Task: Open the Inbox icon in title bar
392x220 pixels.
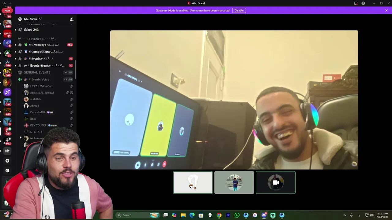Action: (356, 3)
